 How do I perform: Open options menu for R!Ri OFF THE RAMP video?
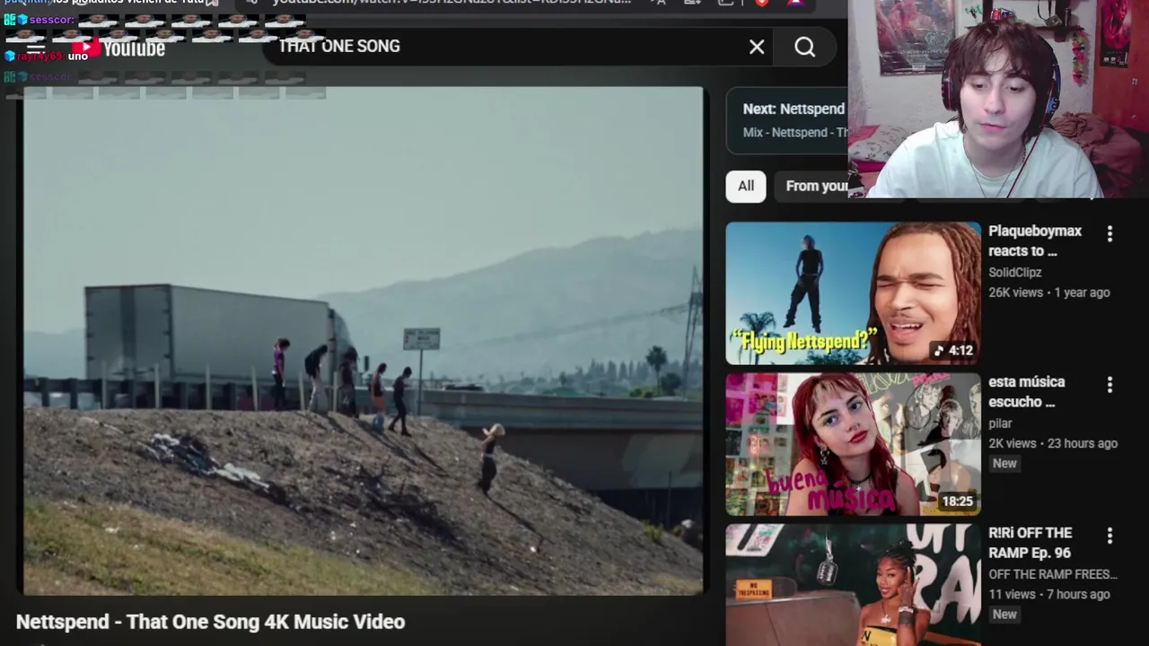(x=1110, y=535)
